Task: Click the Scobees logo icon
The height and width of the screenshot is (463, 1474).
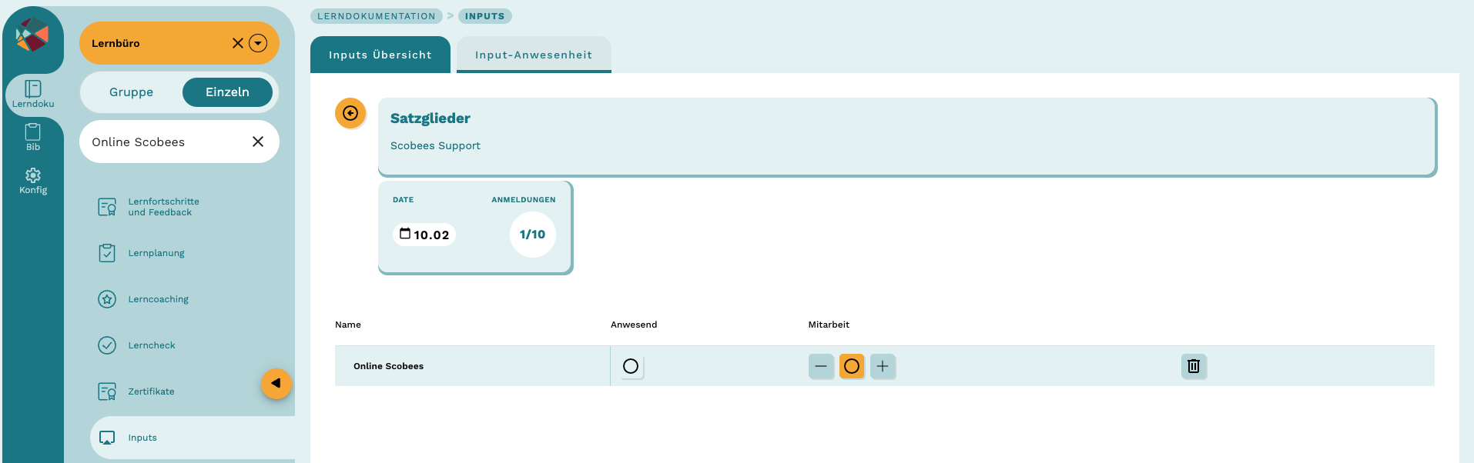Action: [x=32, y=35]
